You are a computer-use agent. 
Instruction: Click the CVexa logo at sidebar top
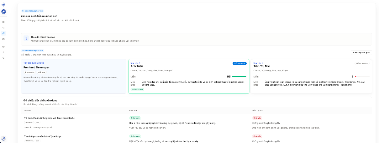(3, 4)
